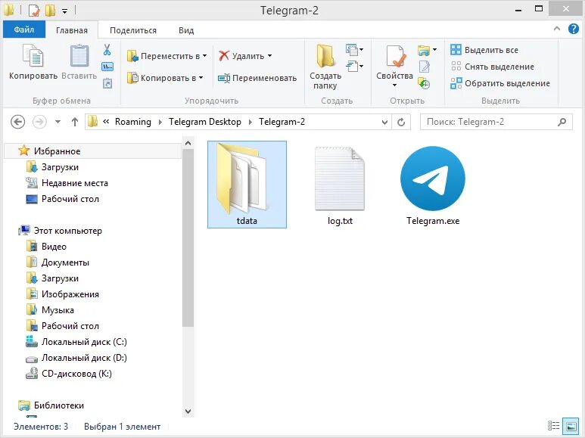This screenshot has height=438, width=585.
Task: Open the address bar history dropdown
Action: [x=384, y=122]
